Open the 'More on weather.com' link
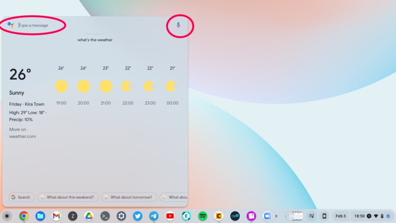 pos(22,133)
